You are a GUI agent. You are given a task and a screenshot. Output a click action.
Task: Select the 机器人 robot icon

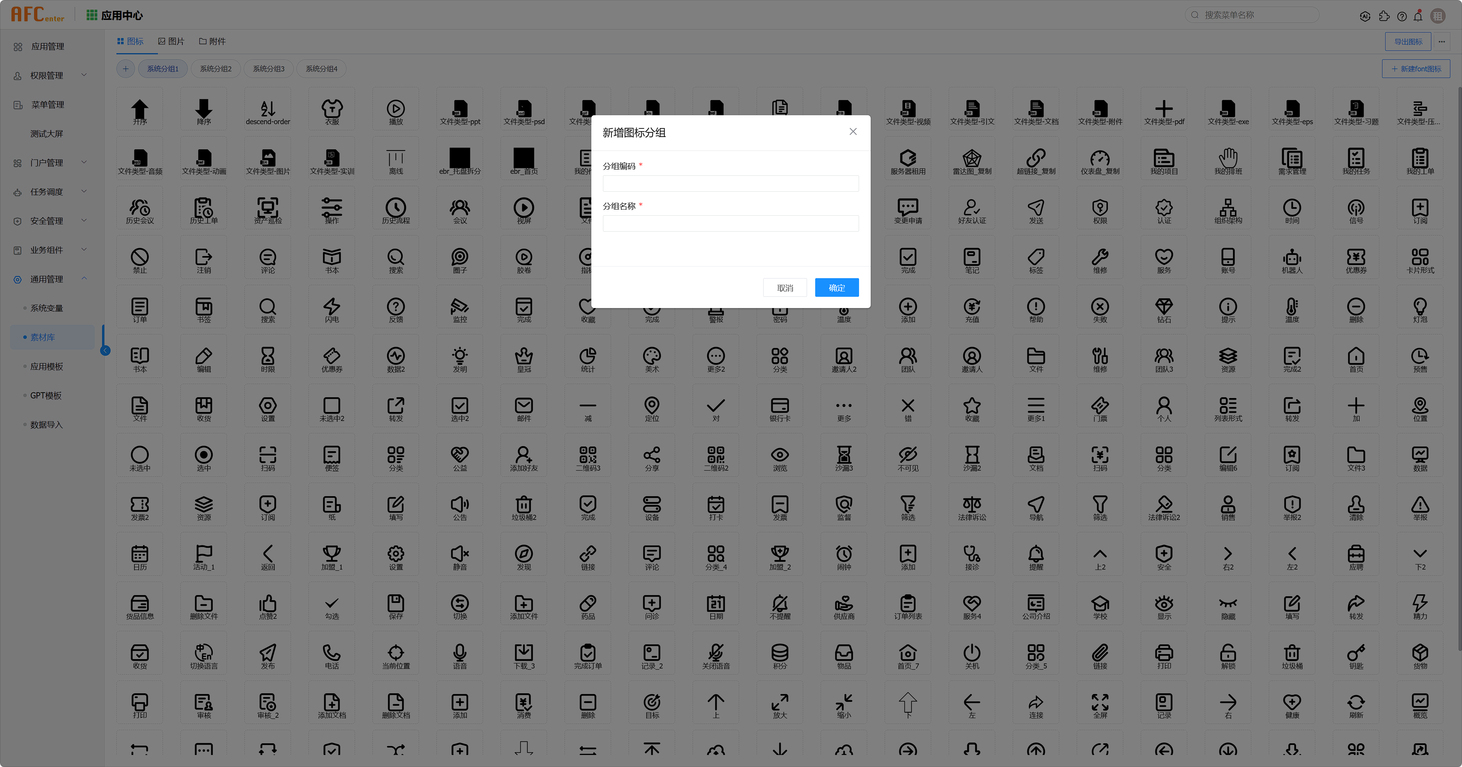tap(1292, 260)
